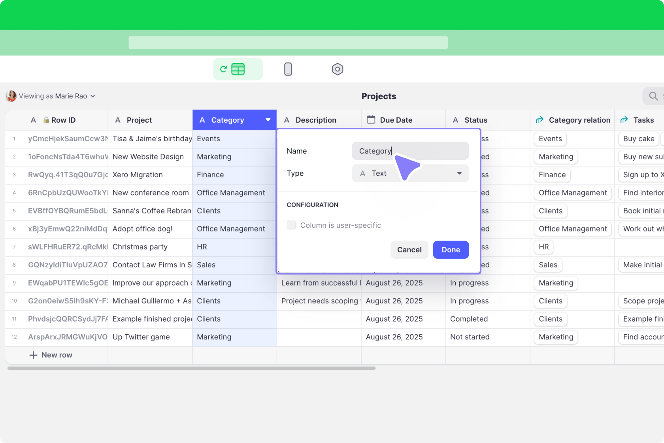Click the Row ID lock icon
The width and height of the screenshot is (664, 443).
coord(46,120)
